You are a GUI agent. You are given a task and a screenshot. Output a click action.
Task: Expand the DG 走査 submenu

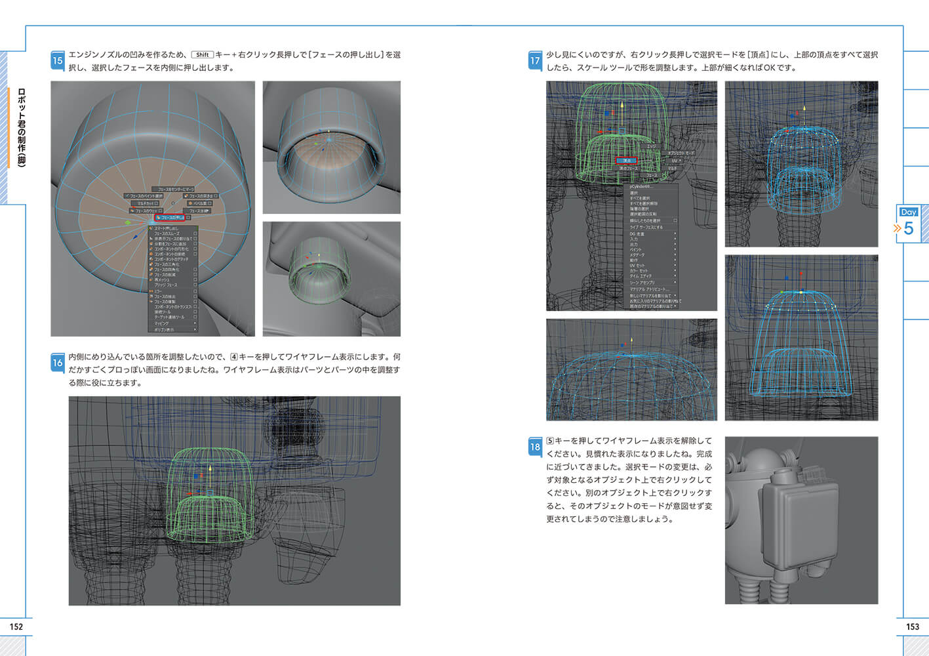[x=675, y=234]
